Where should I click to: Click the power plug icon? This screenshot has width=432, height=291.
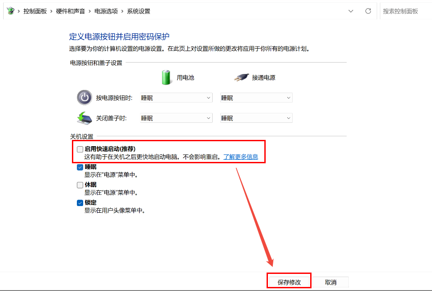[241, 77]
